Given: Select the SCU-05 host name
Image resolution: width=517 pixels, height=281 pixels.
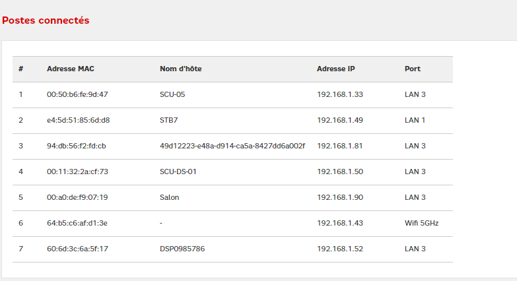Looking at the screenshot, I should click(x=172, y=94).
